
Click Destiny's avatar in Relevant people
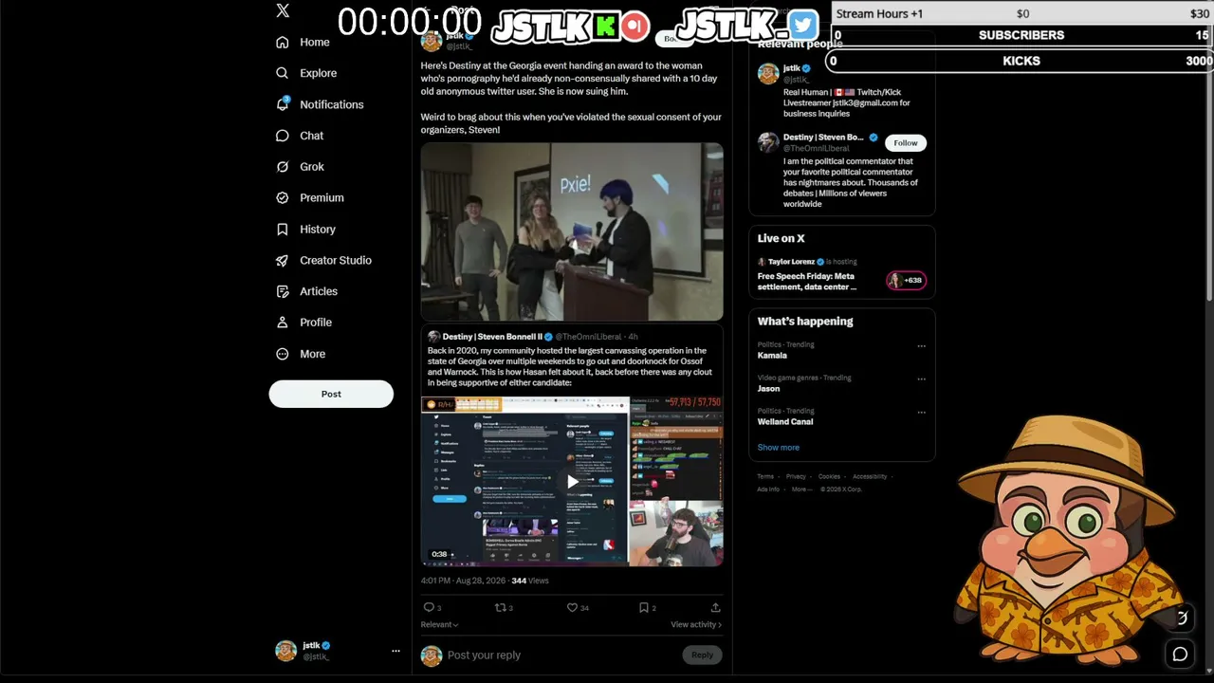point(768,142)
